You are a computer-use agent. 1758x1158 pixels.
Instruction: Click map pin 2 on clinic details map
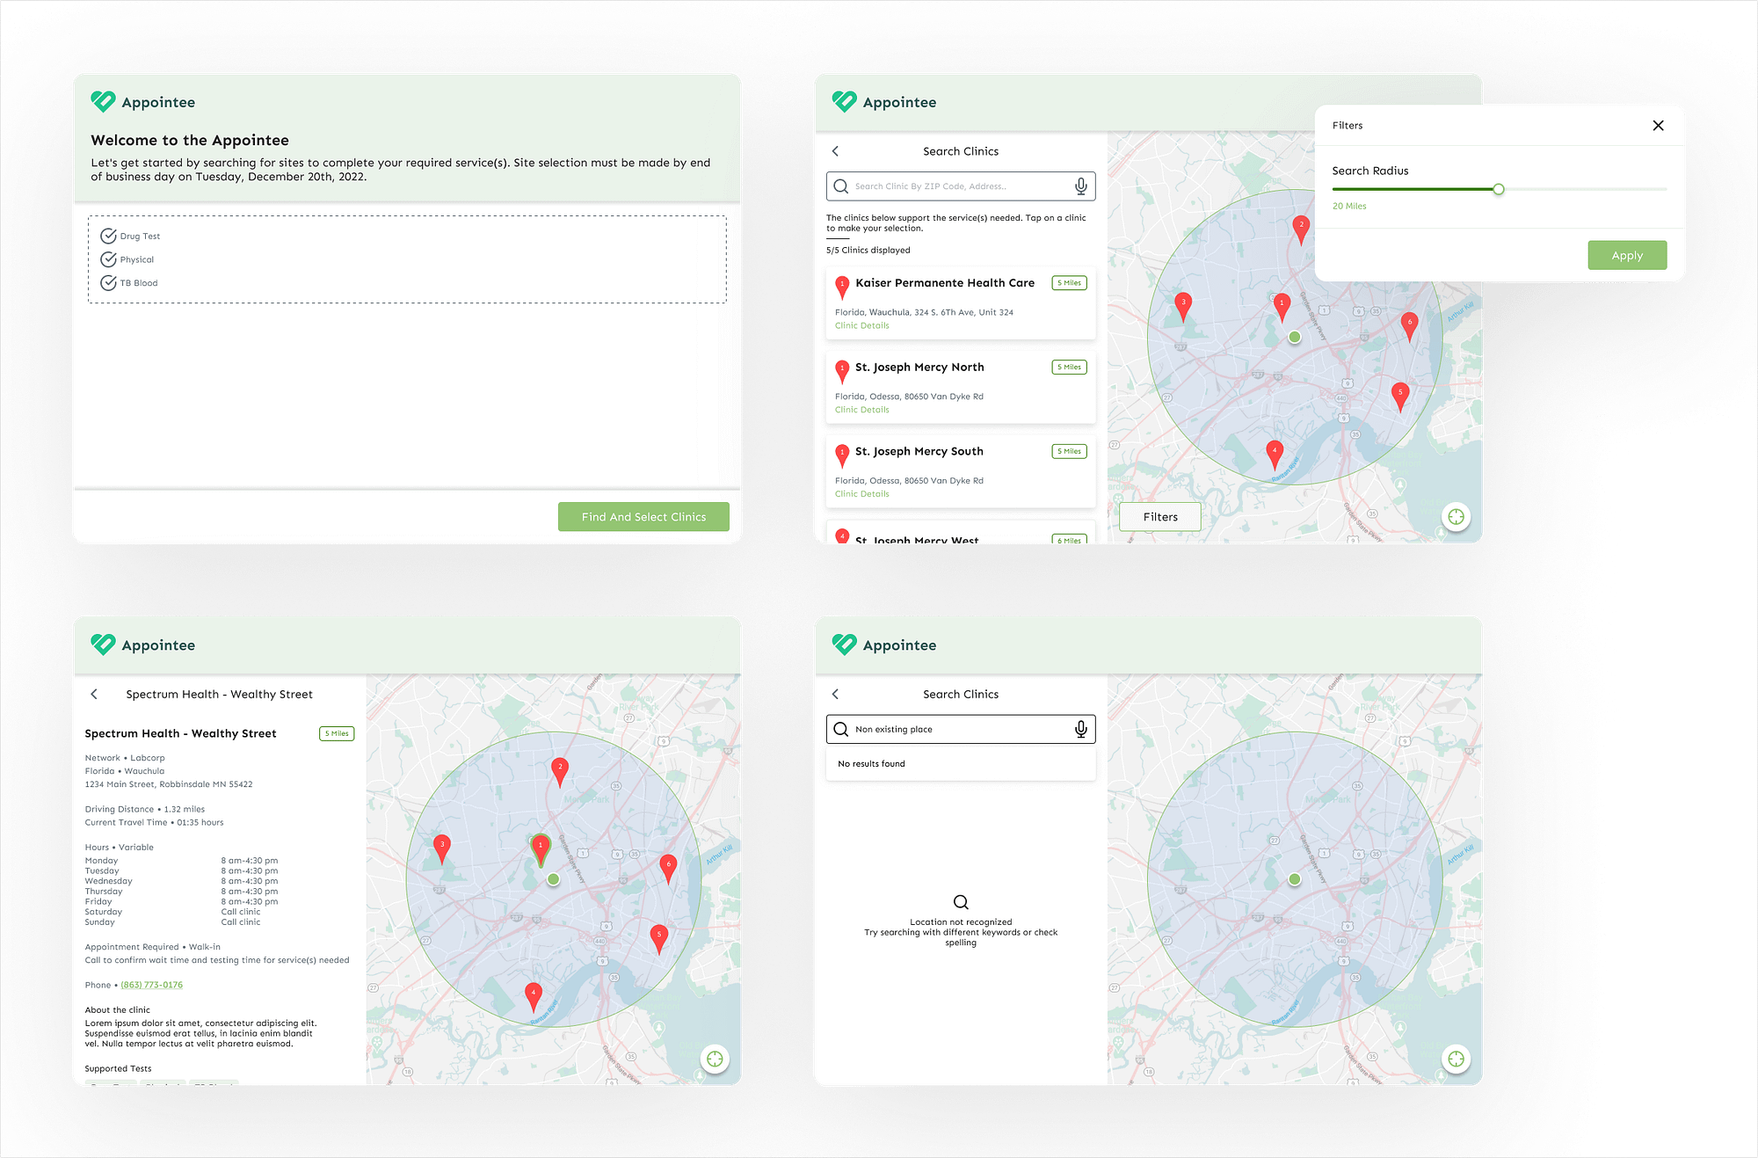[559, 769]
